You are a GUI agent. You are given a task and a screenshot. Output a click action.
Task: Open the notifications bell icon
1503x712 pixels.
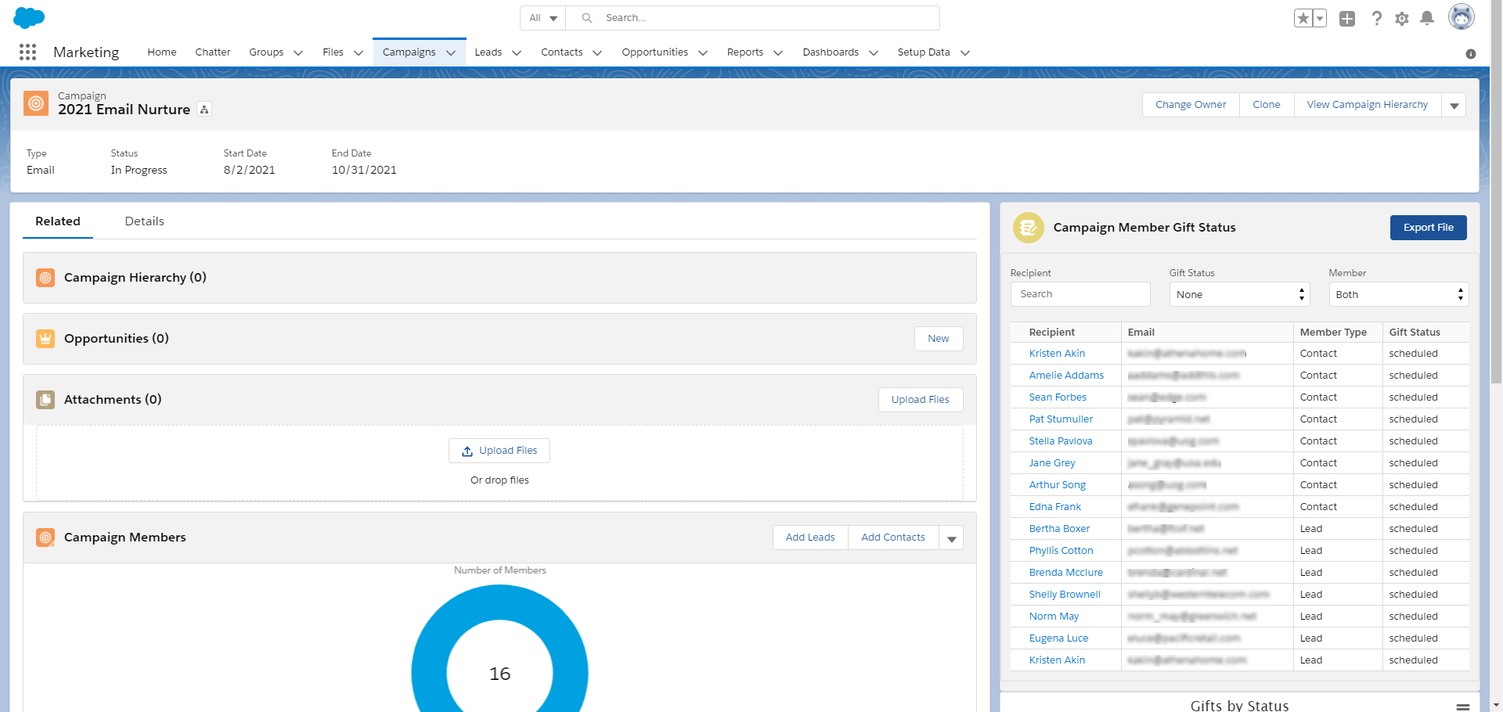pos(1427,18)
